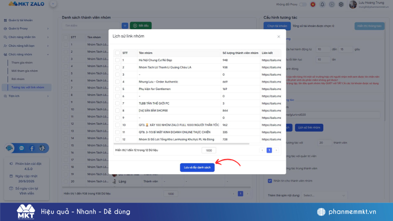Expand Tiện ích menu
The image size is (393, 221).
coord(26,96)
